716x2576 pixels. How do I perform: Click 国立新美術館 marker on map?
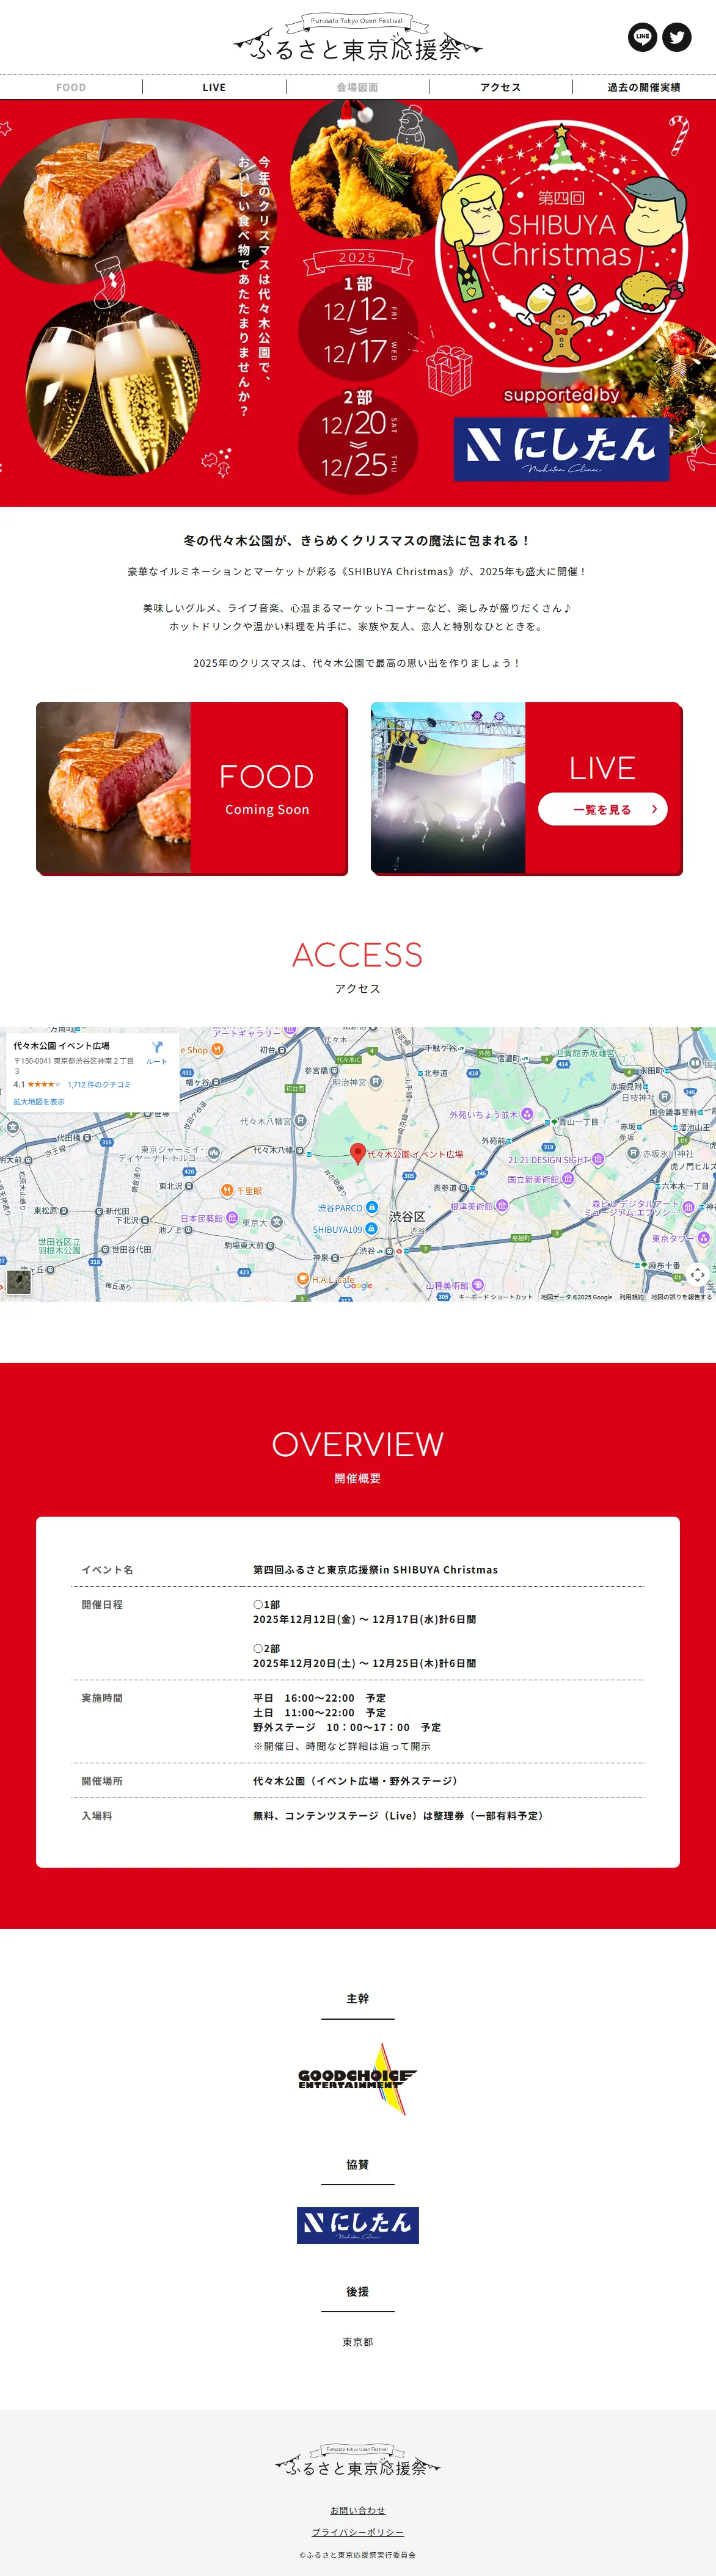click(x=568, y=1179)
